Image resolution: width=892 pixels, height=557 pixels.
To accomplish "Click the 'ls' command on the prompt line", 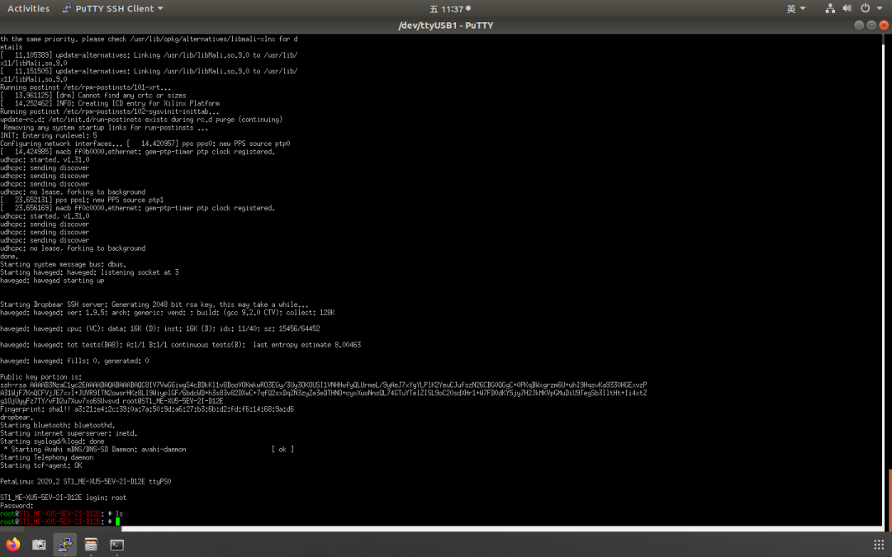I will (120, 513).
